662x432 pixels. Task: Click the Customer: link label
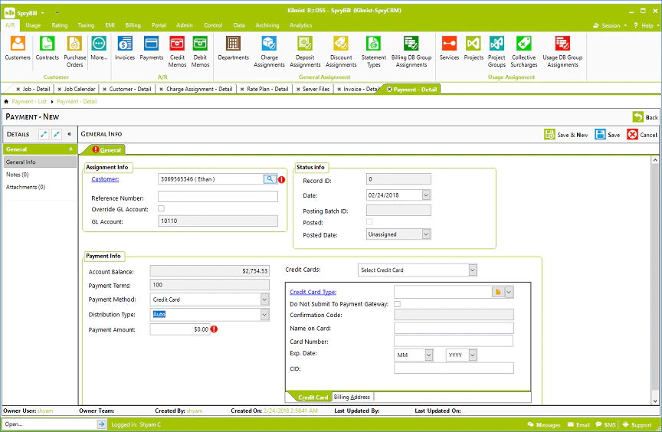coord(105,179)
